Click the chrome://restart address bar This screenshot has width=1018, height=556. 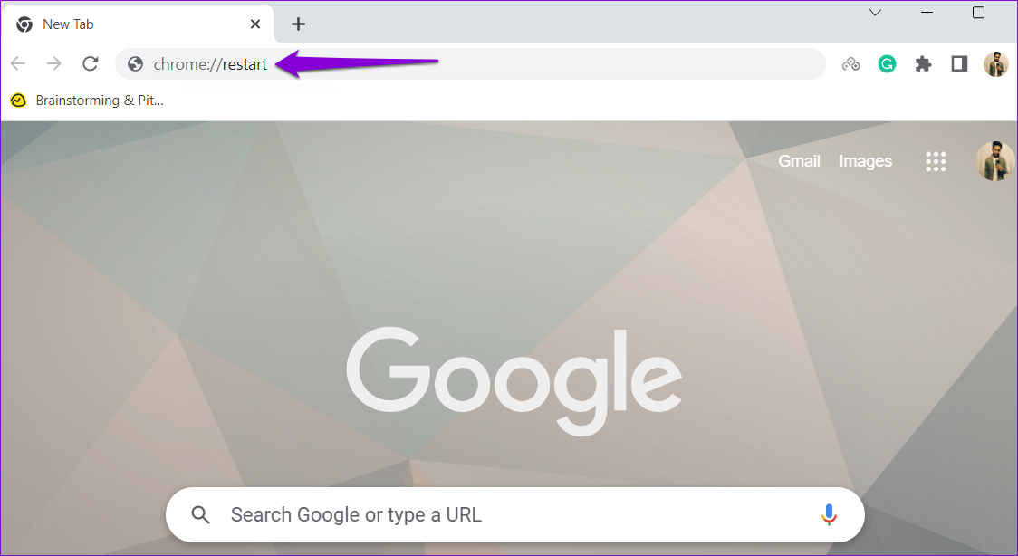pos(470,63)
